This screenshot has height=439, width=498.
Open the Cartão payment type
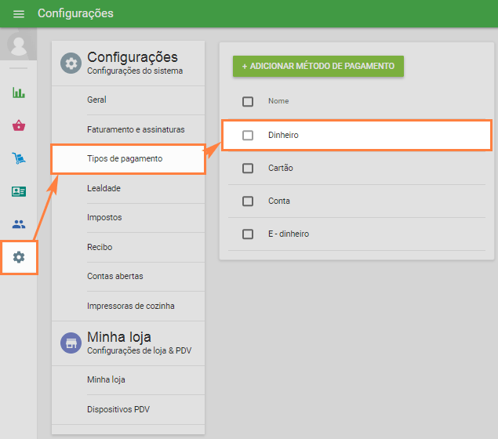click(357, 169)
